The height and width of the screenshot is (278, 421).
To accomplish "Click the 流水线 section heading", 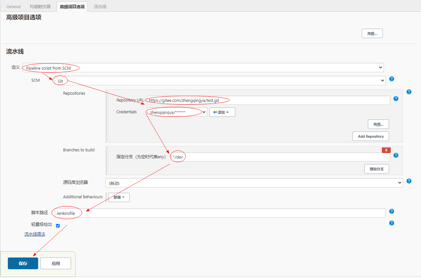I will coord(15,51).
